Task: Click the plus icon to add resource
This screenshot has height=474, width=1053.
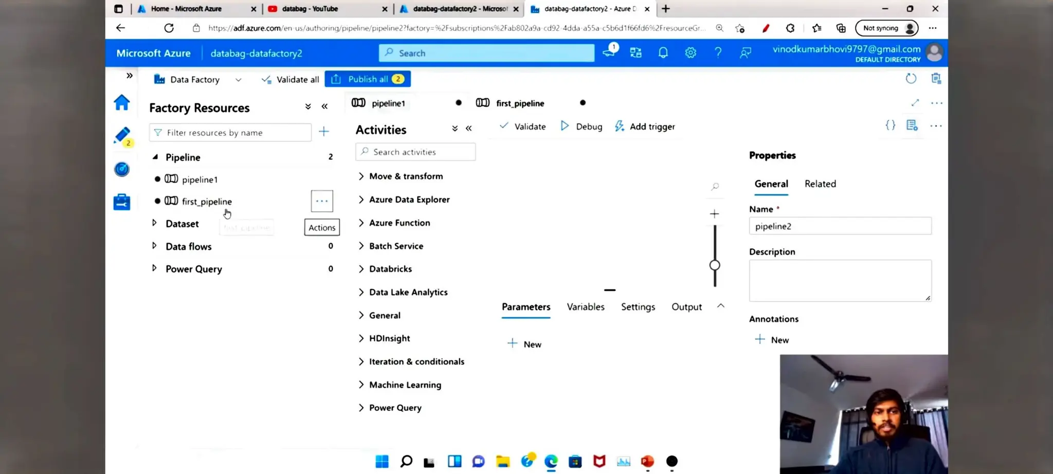Action: (323, 132)
